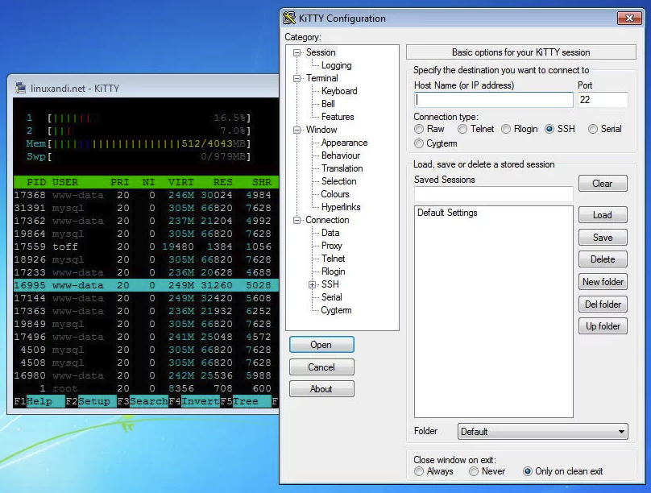Open the Colours settings category

(335, 194)
